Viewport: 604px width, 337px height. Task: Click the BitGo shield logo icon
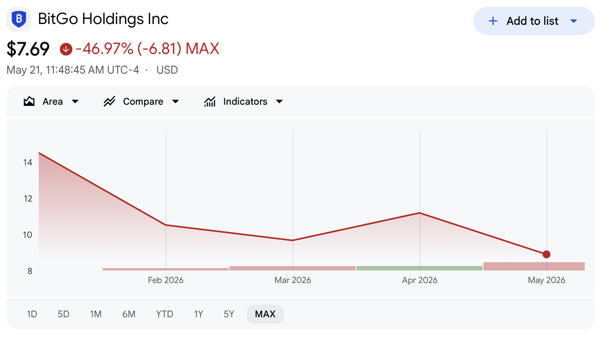[19, 19]
